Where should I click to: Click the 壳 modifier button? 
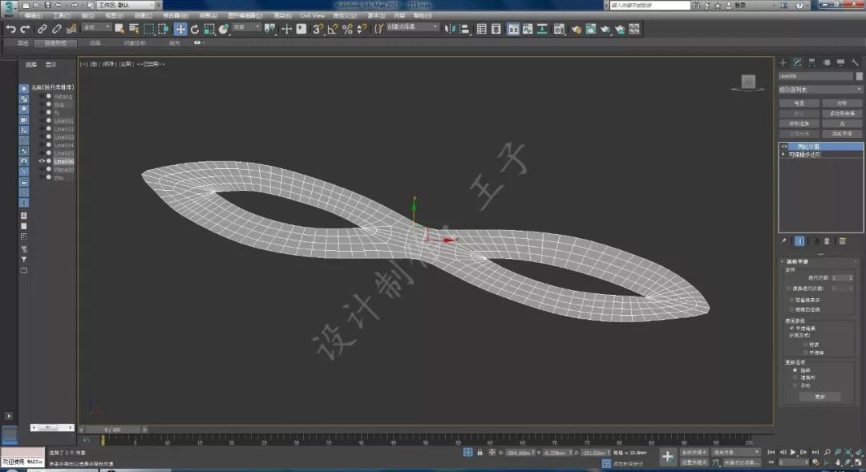842,123
